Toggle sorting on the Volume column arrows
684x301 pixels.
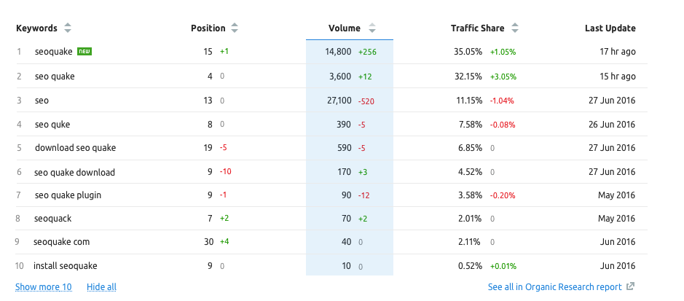pyautogui.click(x=372, y=28)
